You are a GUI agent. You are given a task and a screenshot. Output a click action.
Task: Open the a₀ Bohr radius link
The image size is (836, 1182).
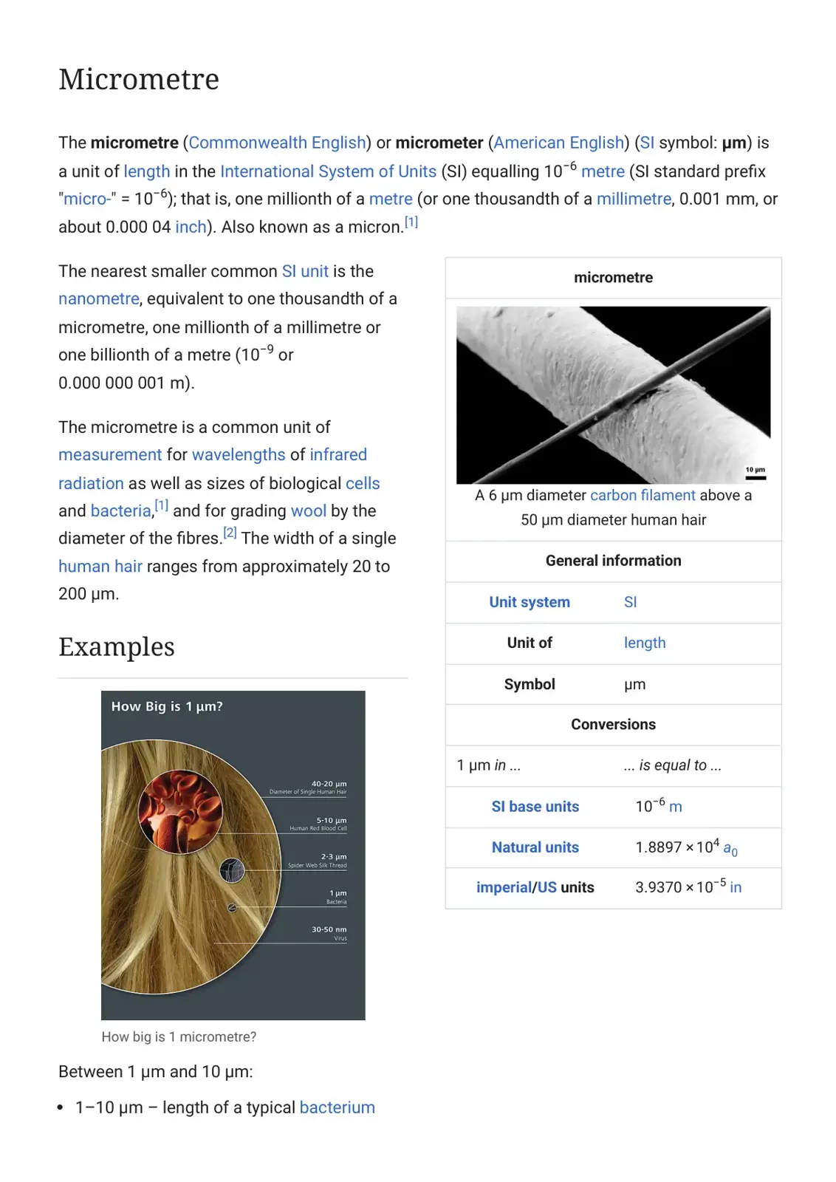pos(730,849)
